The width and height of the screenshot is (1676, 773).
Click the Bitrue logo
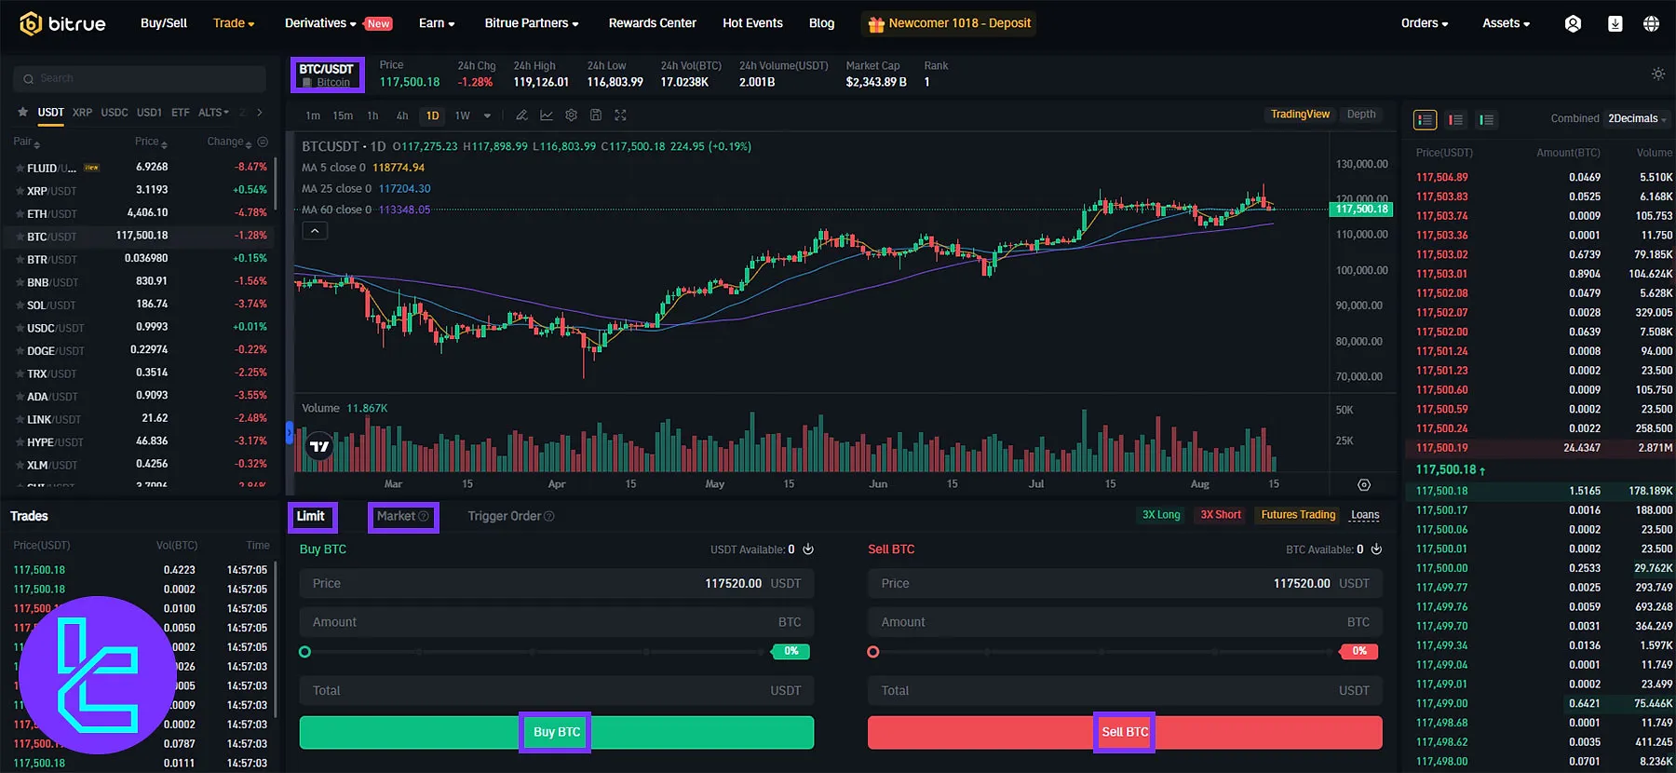[x=63, y=23]
